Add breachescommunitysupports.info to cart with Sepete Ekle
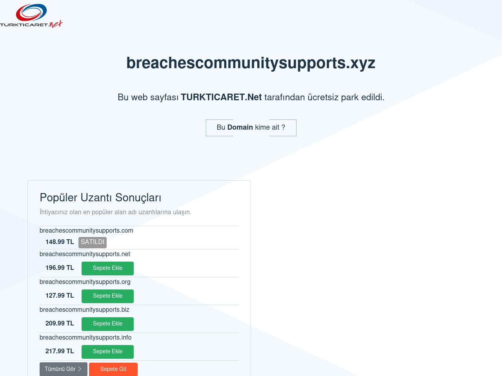This screenshot has height=376, width=502. click(x=107, y=352)
